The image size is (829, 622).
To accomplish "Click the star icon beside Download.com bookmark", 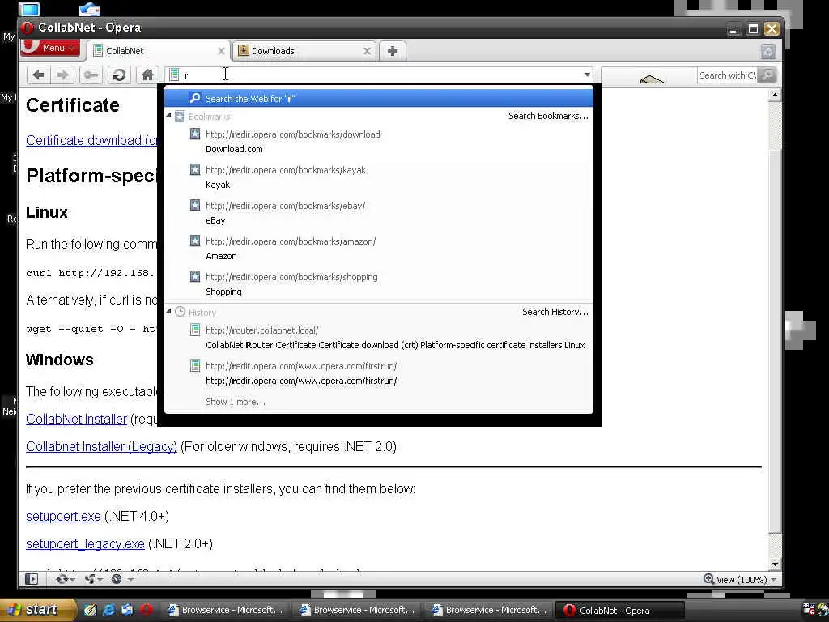I will (x=195, y=134).
